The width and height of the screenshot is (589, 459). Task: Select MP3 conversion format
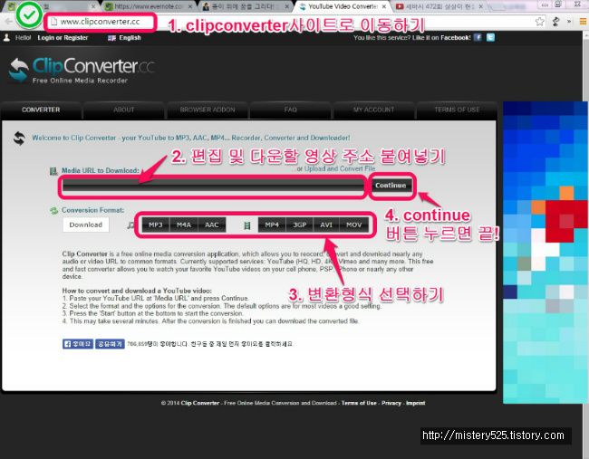[156, 225]
